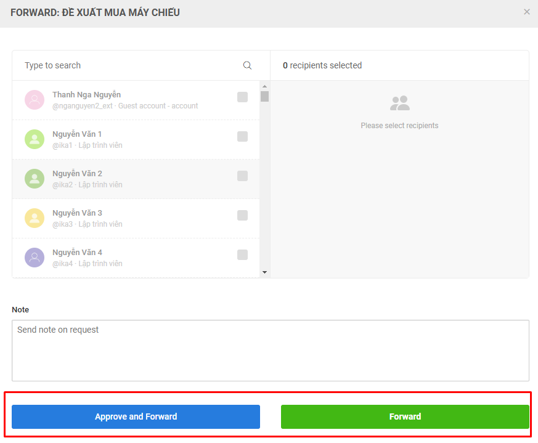Check the box for Thanh Nga Nguyễn
The width and height of the screenshot is (538, 443).
(243, 97)
